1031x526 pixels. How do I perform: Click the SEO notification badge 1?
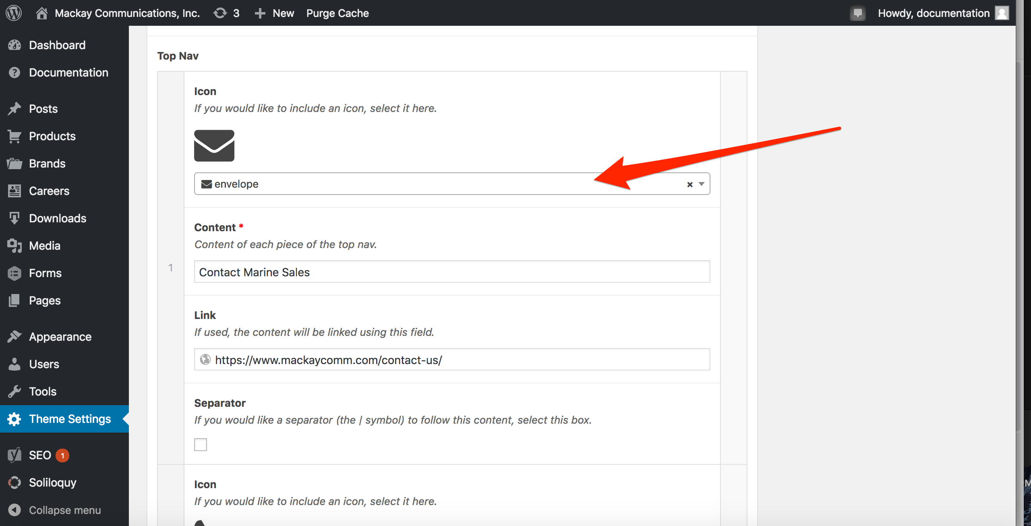point(62,456)
